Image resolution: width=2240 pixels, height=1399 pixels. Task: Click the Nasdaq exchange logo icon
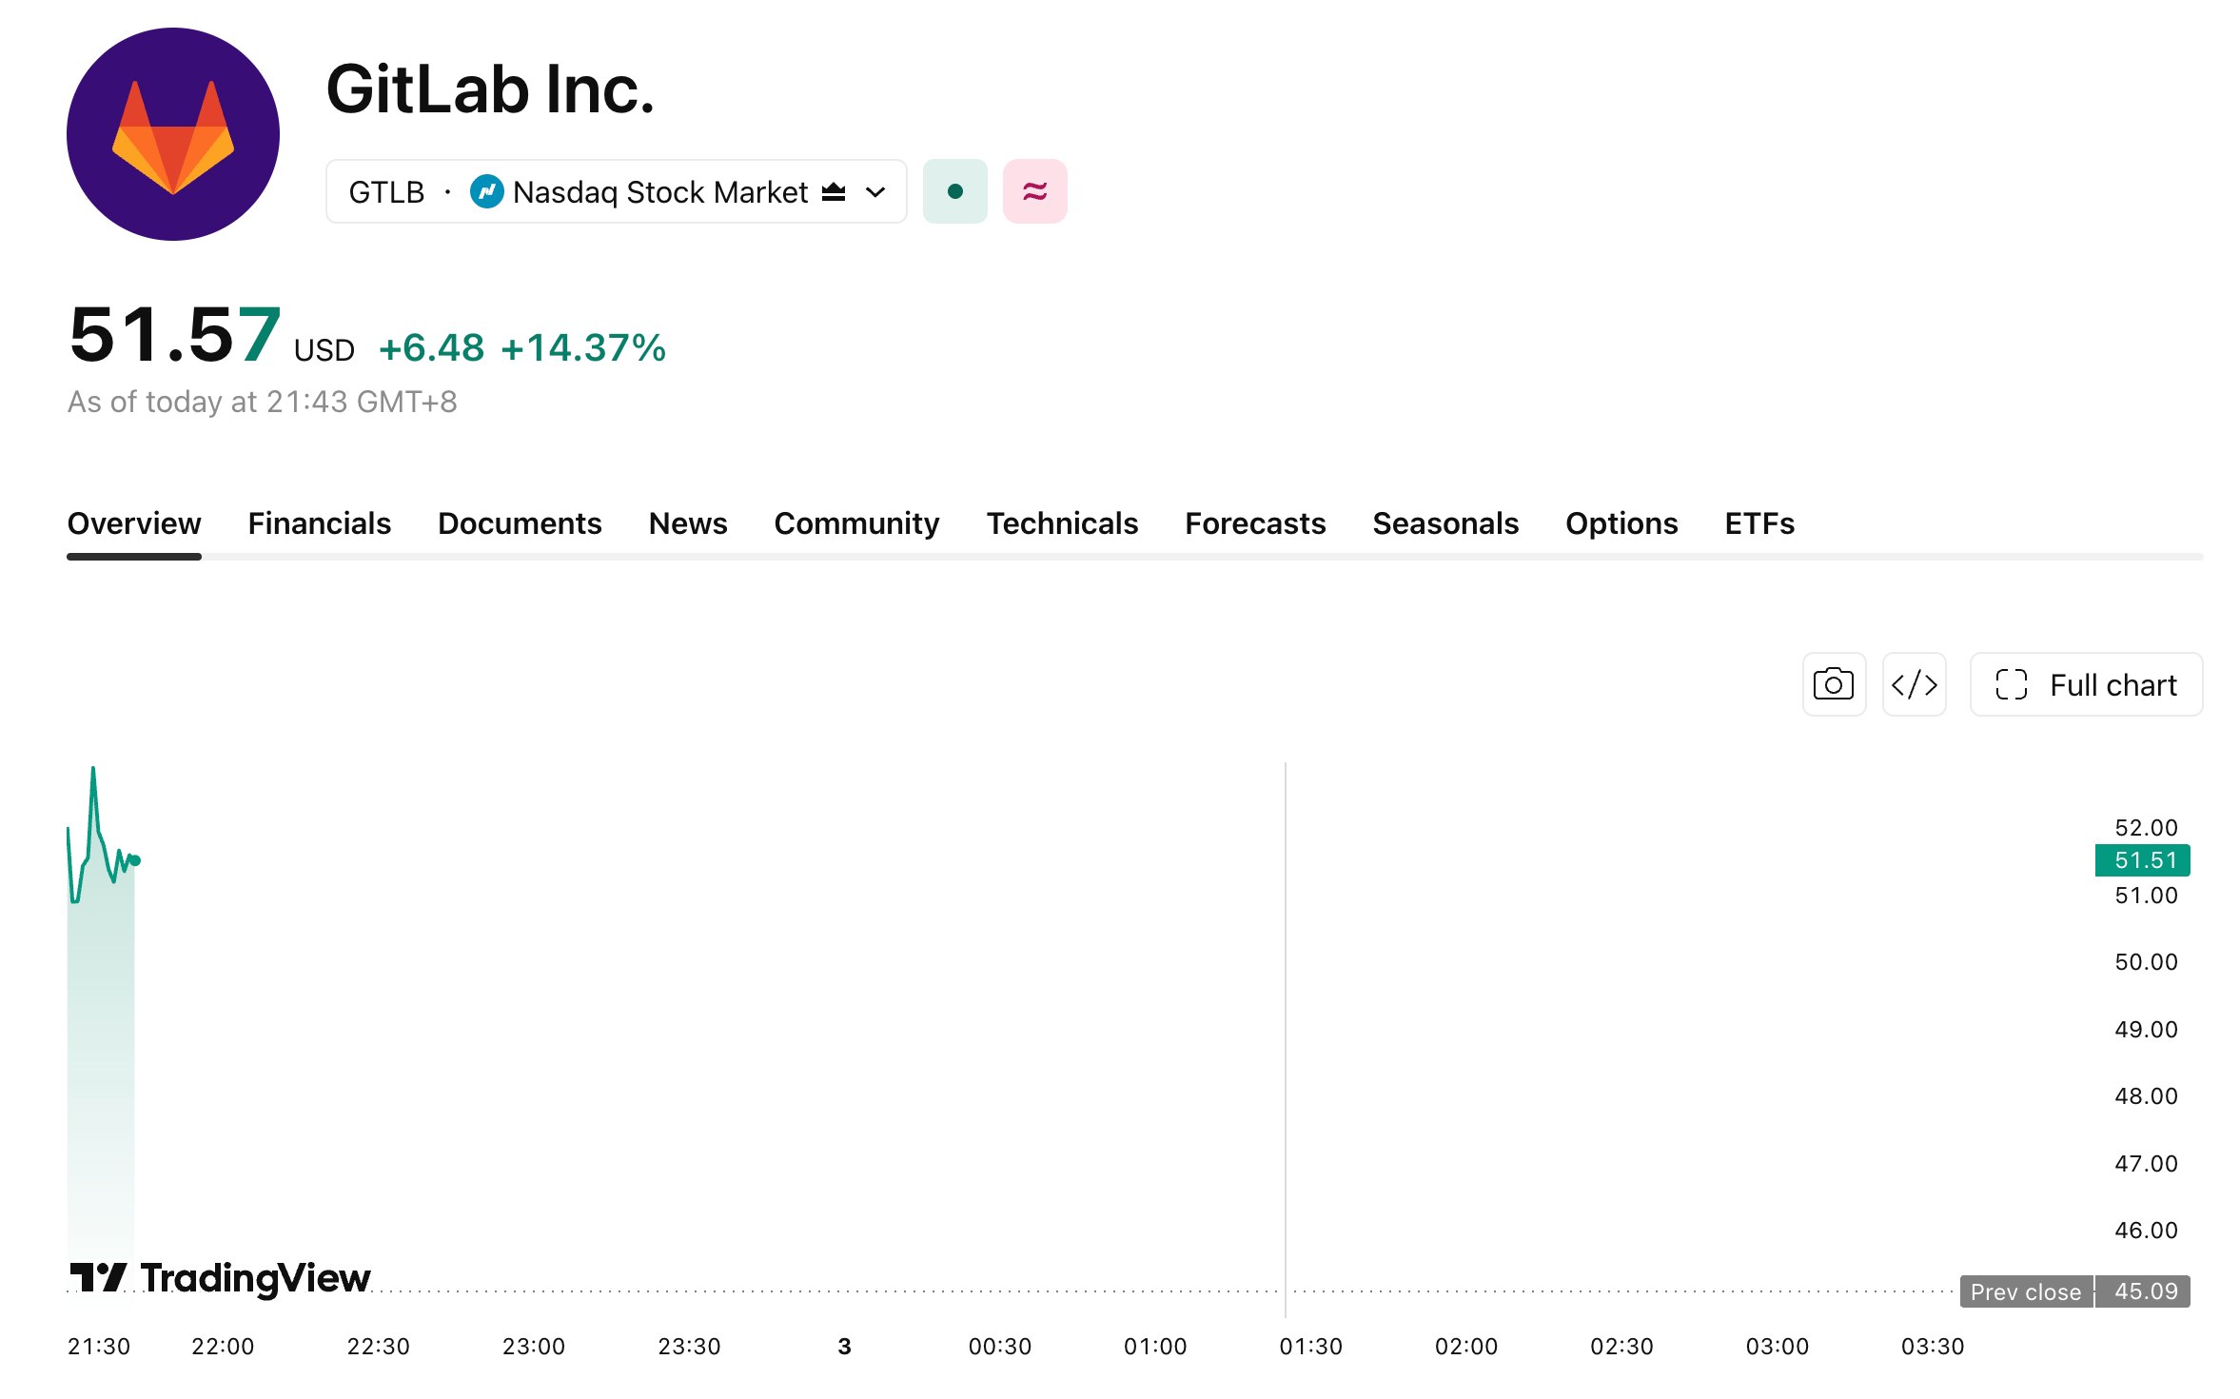pos(486,191)
